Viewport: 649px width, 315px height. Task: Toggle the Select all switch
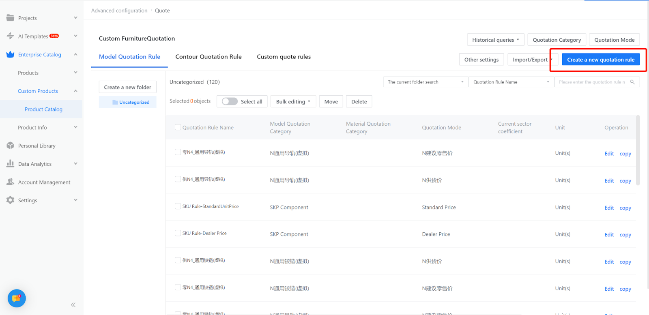(230, 101)
